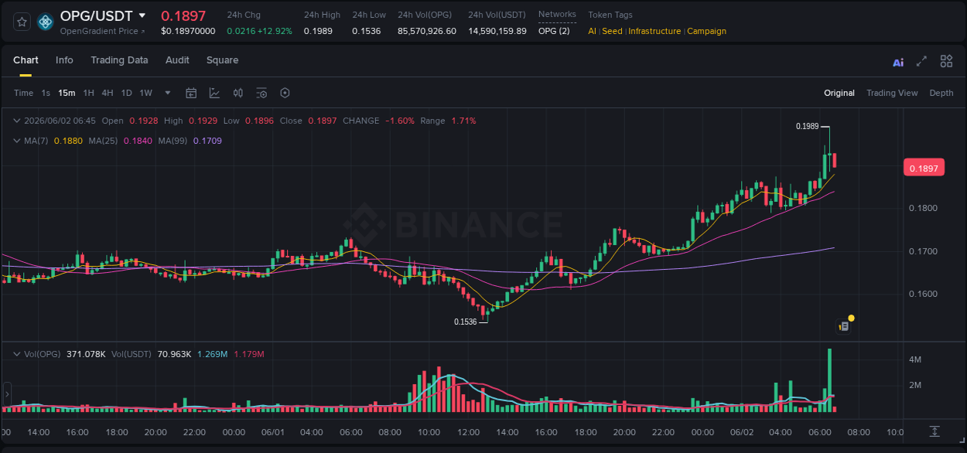Click the large 0.1897 price header

[183, 16]
